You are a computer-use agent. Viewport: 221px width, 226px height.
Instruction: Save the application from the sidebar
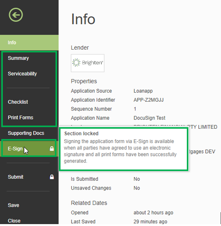coord(13,205)
